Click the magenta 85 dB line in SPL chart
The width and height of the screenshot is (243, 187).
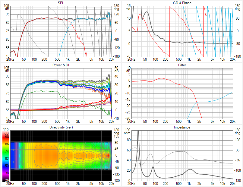tap(45, 23)
